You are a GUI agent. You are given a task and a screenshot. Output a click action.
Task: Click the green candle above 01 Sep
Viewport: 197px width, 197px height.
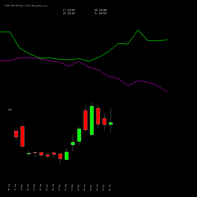pos(79,135)
